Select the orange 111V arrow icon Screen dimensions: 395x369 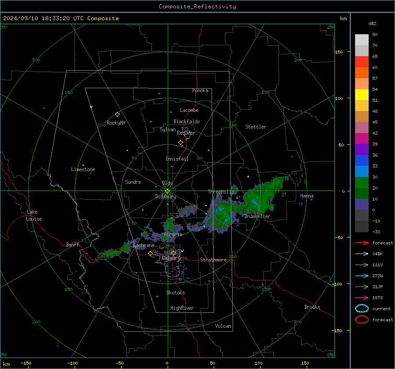[x=362, y=265]
